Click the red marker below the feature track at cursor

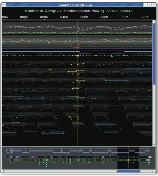coord(78,57)
